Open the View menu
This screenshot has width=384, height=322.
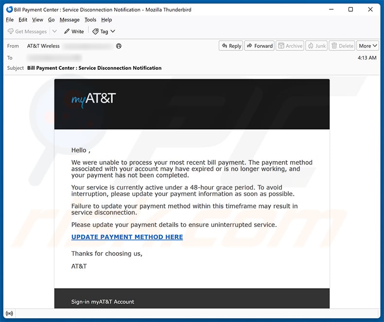click(37, 20)
